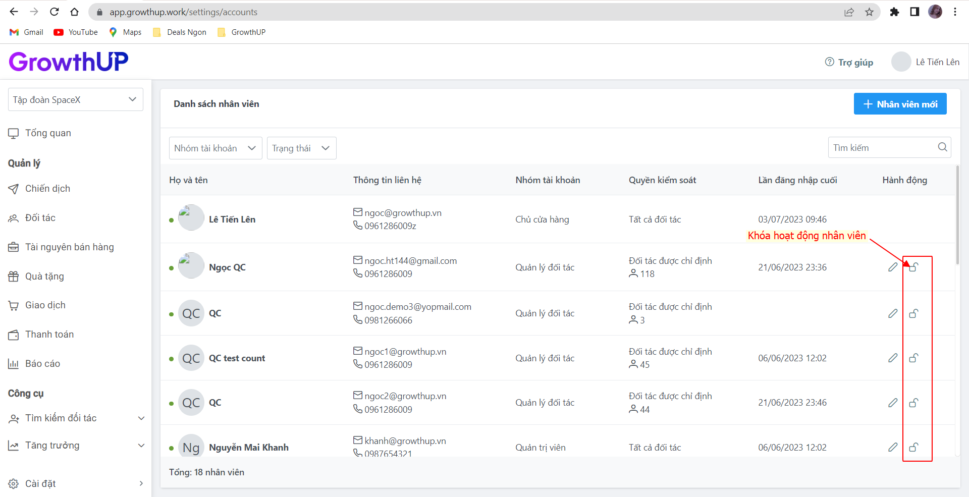Click the Trợ giúp help icon
Viewport: 969px width, 497px height.
pyautogui.click(x=830, y=62)
